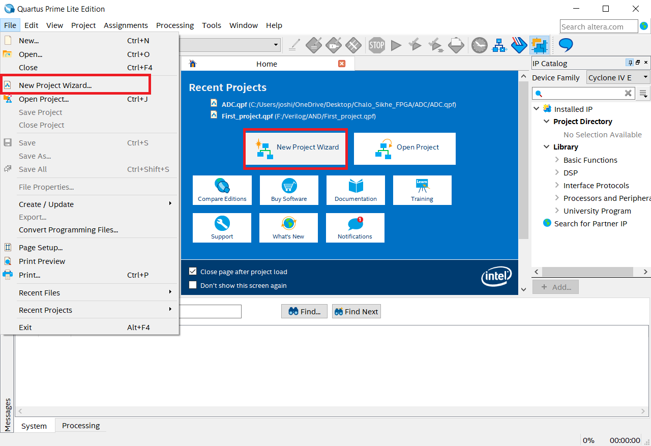Click the New Project Wizard button
651x446 pixels.
295,148
